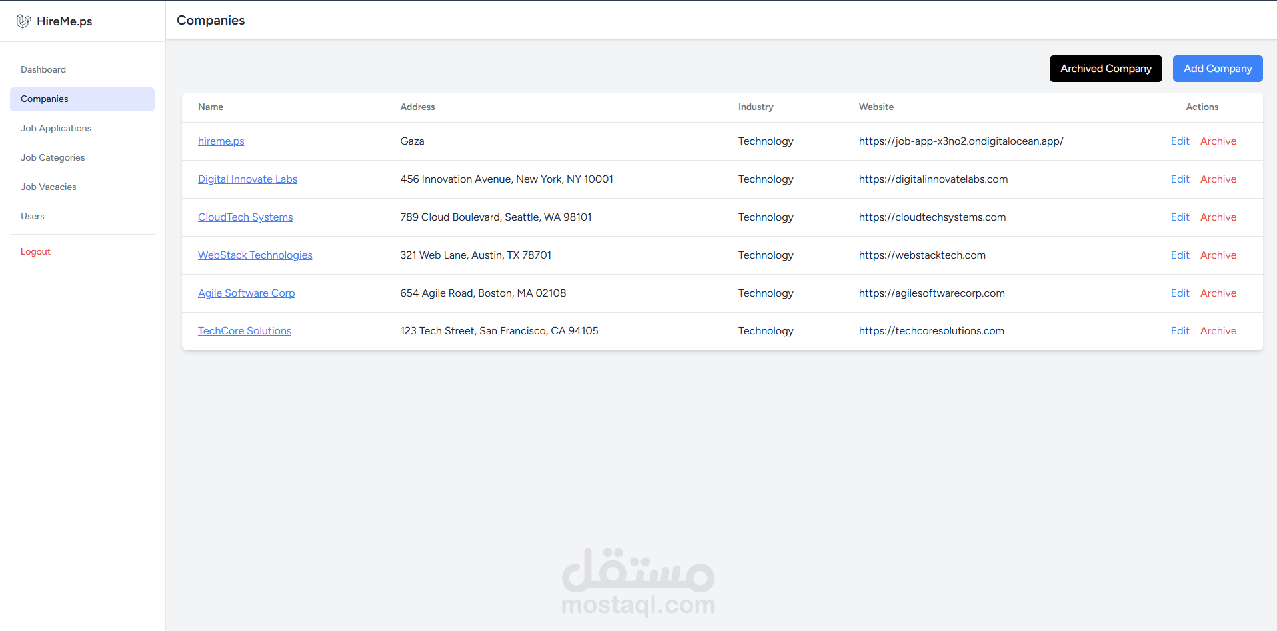Open Job Applications page
Viewport: 1277px width, 631px height.
click(56, 128)
